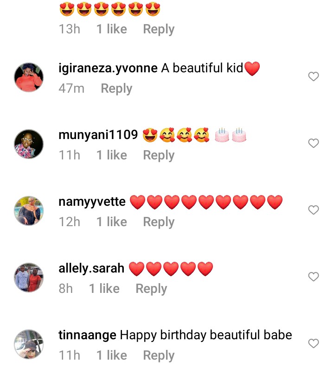Screen dimensions: 334x374
Task: View likes on namyyvette's comment
Action: pos(111,222)
